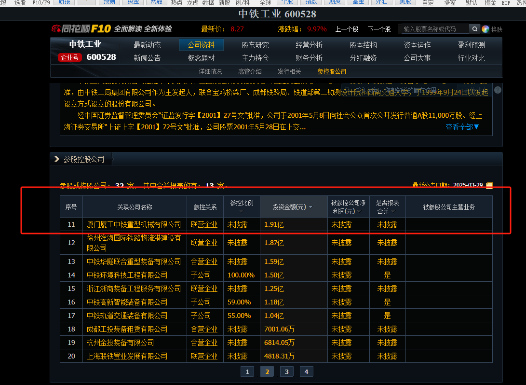
Task: Sort by 参控比例 column arrow
Action: [x=242, y=211]
